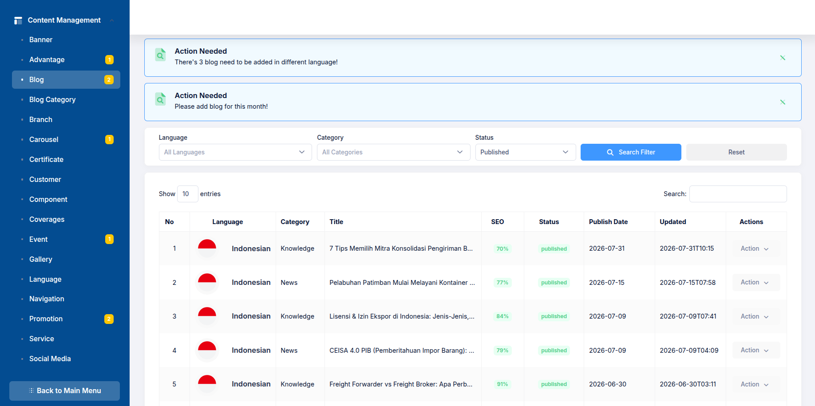Click title 'CEISA 4.0 PIB (Pemberitahuan Impor Barang)'
The image size is (815, 406).
click(x=402, y=351)
